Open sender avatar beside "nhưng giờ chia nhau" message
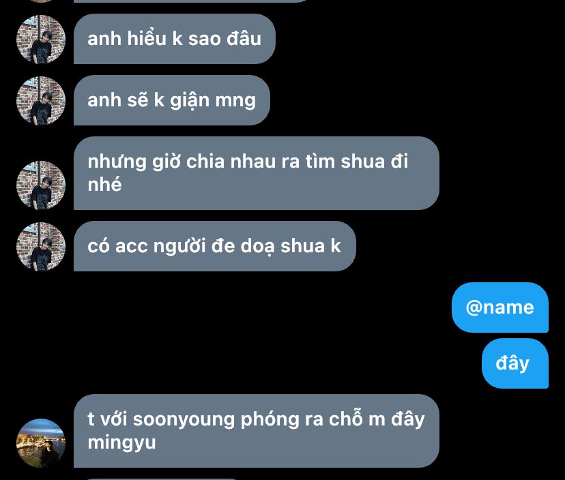 click(x=41, y=185)
